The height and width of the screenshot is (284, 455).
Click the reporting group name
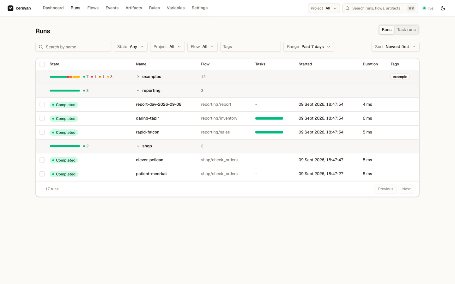151,91
